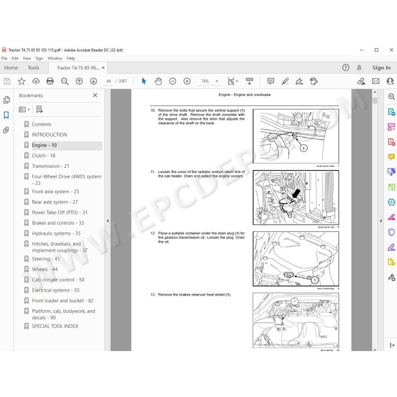The image size is (397, 397).
Task: Open Steering - 41 bookmark
Action: point(46,259)
